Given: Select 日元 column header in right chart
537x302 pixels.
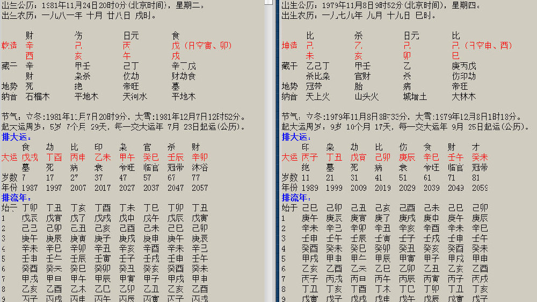Looking at the screenshot, I should [x=411, y=35].
